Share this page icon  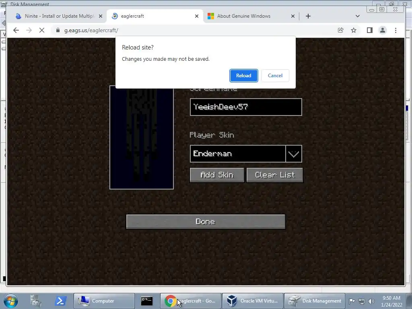340,30
